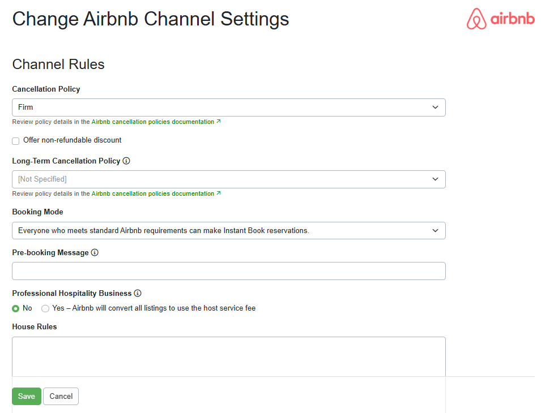Click the Long-Term Cancellation Policy info icon
The image size is (541, 413).
click(126, 161)
